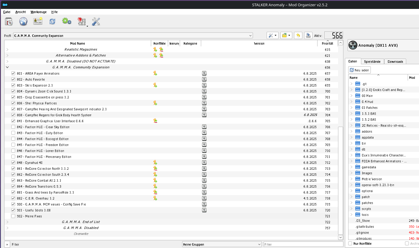This screenshot has width=419, height=248.
Task: Open the Keine Gruppen dropdown
Action: 222,244
